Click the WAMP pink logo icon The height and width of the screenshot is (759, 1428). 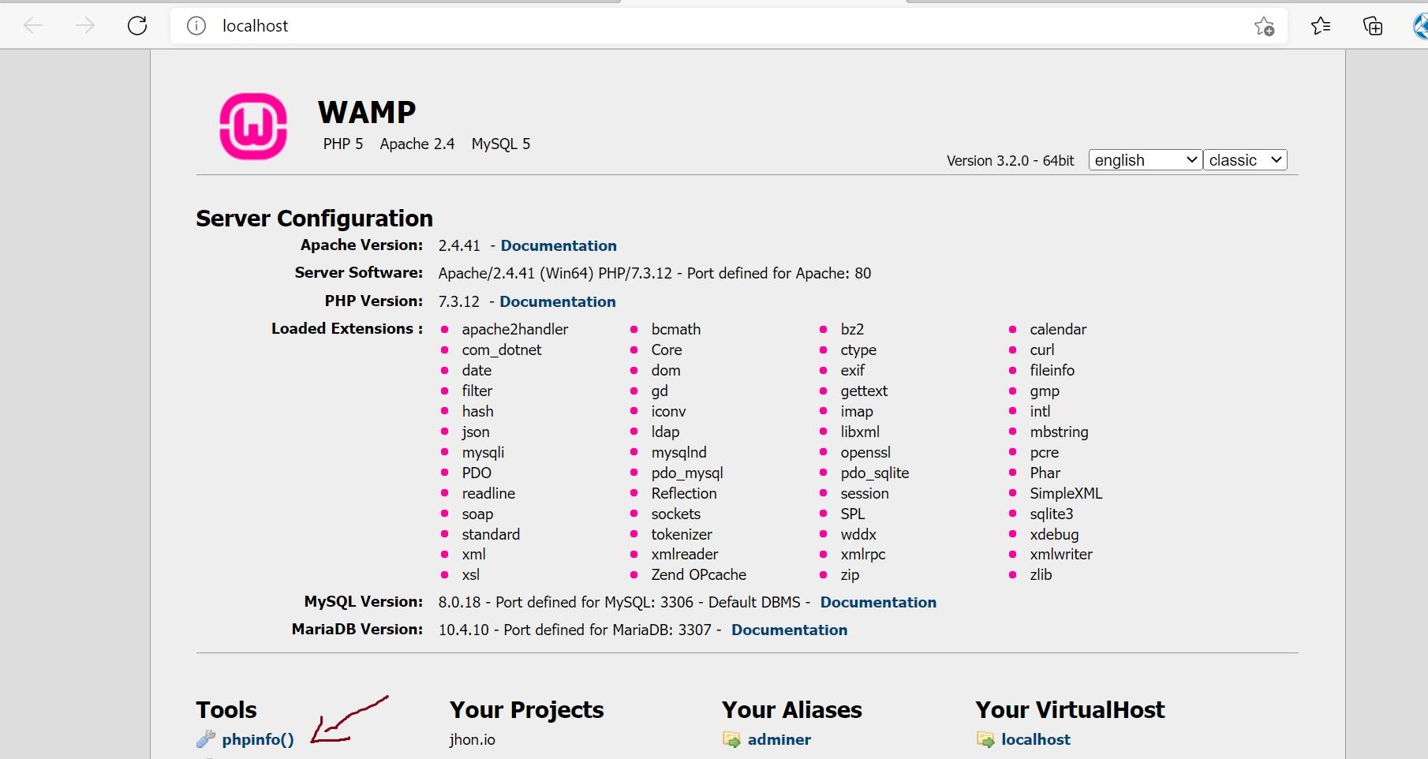252,125
